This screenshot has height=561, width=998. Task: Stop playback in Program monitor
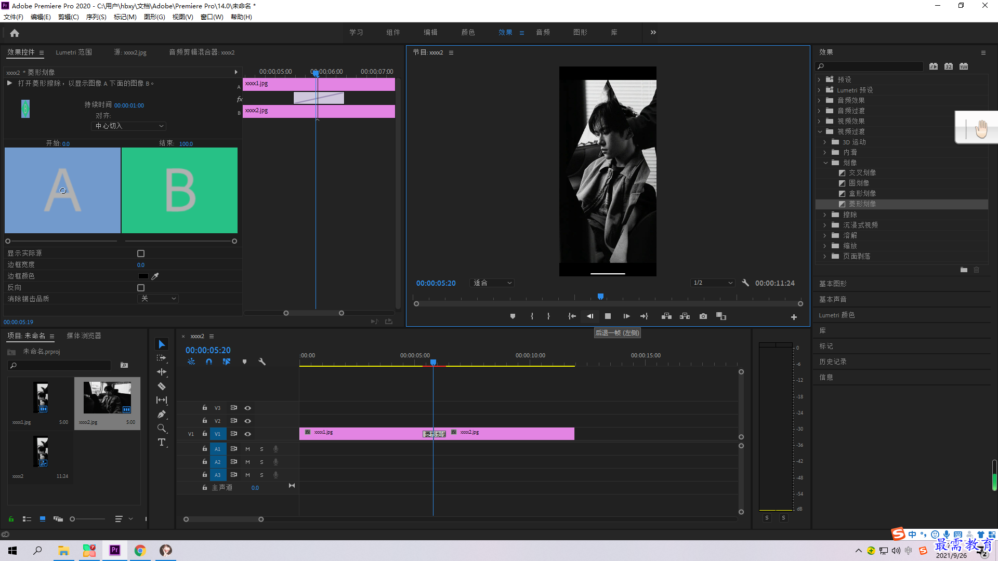point(608,316)
